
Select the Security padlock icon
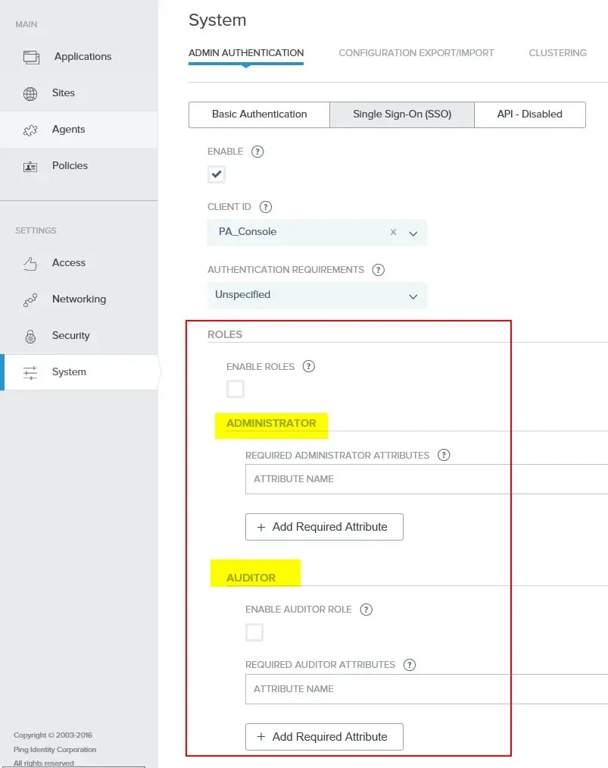coord(30,335)
